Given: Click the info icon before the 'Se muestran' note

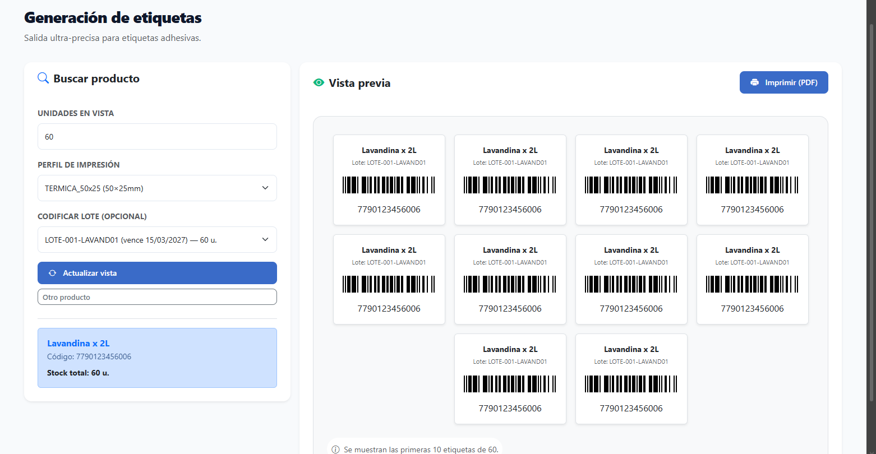Looking at the screenshot, I should 335,450.
